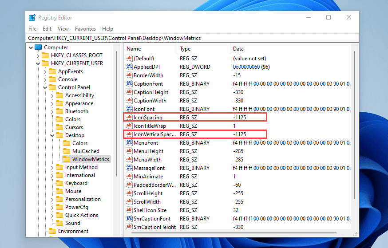388x248 pixels.
Task: Click the Computer icon at tree root
Action: click(38, 47)
